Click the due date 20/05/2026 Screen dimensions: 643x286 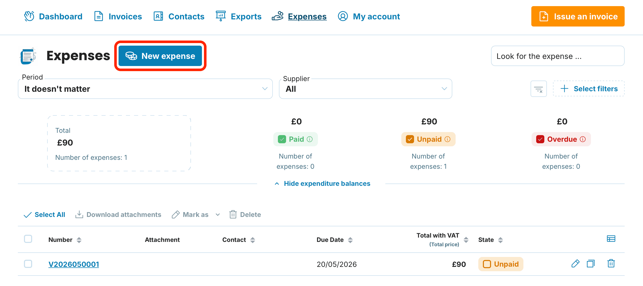[x=337, y=264]
